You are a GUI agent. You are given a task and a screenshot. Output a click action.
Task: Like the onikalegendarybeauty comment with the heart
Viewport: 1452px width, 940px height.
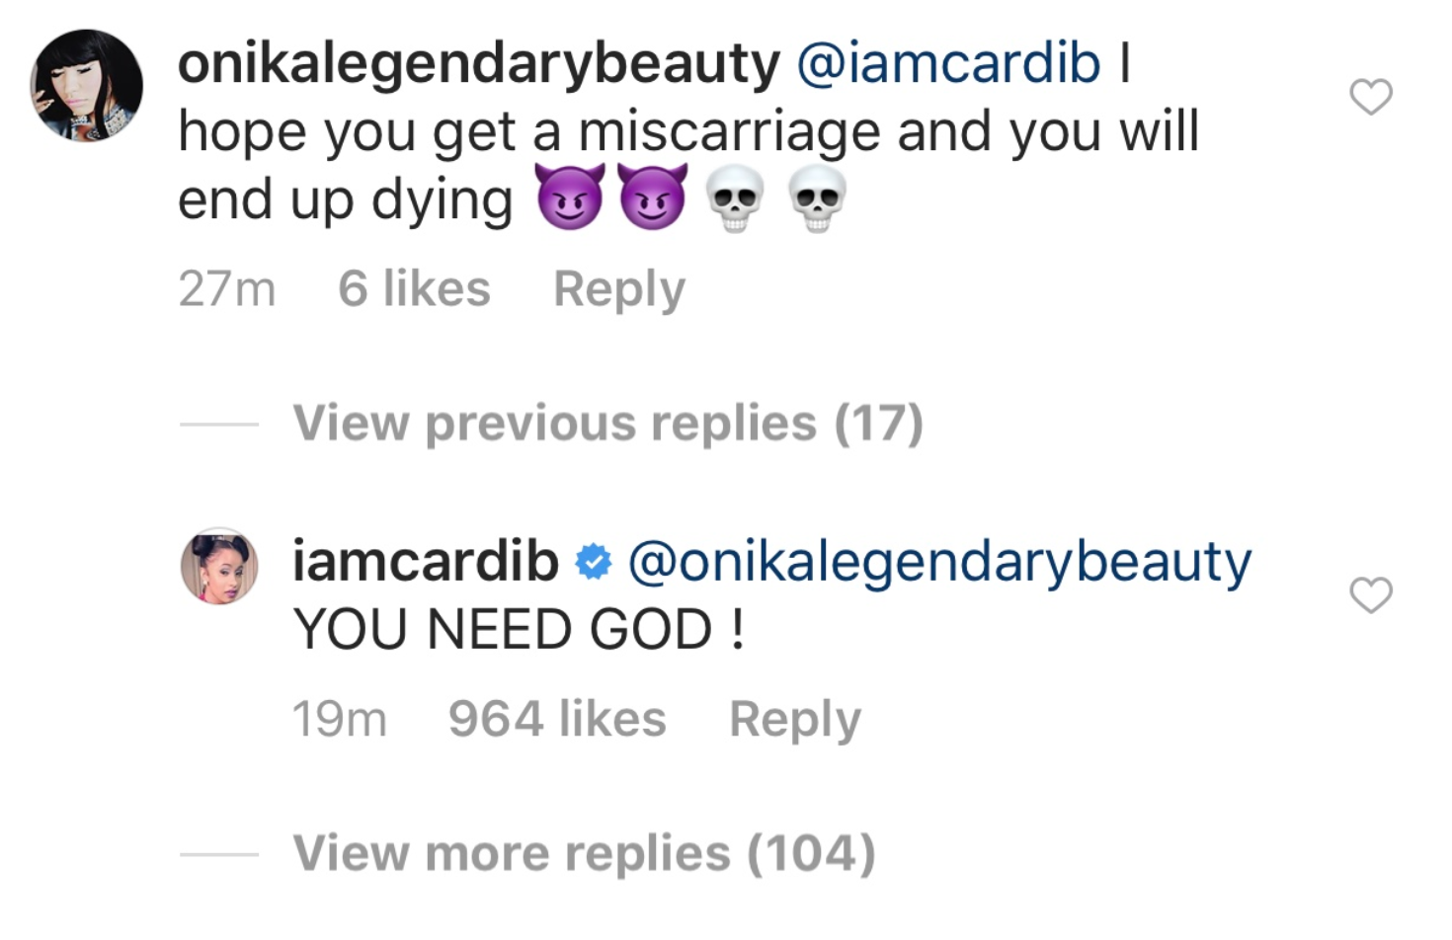click(x=1370, y=97)
